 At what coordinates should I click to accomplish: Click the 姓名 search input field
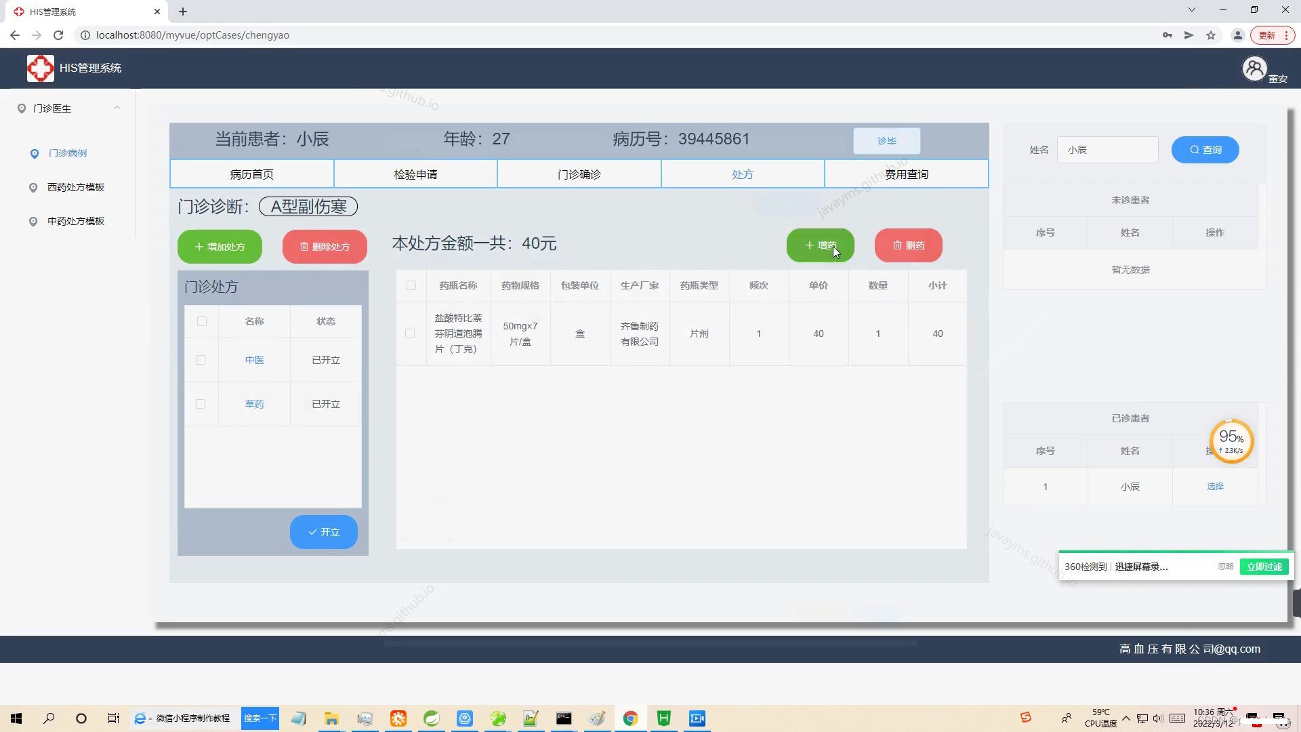point(1107,150)
